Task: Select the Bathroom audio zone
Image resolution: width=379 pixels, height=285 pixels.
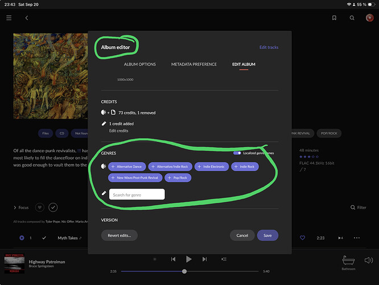Action: point(348,261)
